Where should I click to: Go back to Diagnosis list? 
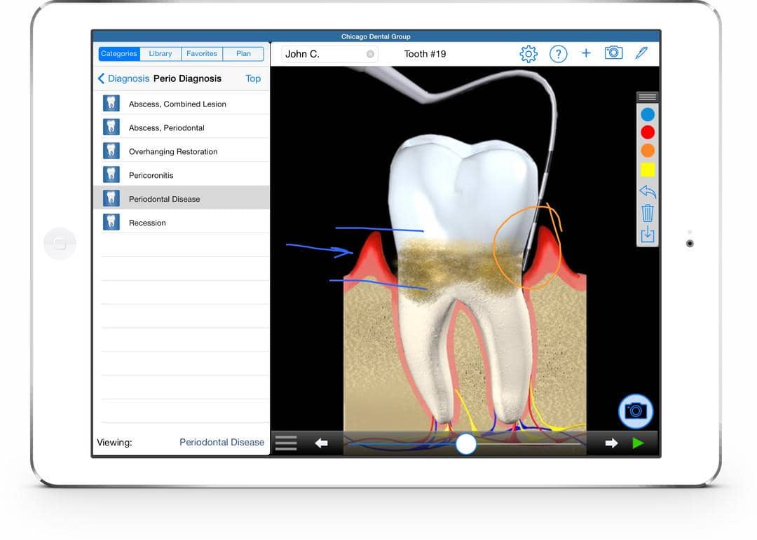click(123, 78)
